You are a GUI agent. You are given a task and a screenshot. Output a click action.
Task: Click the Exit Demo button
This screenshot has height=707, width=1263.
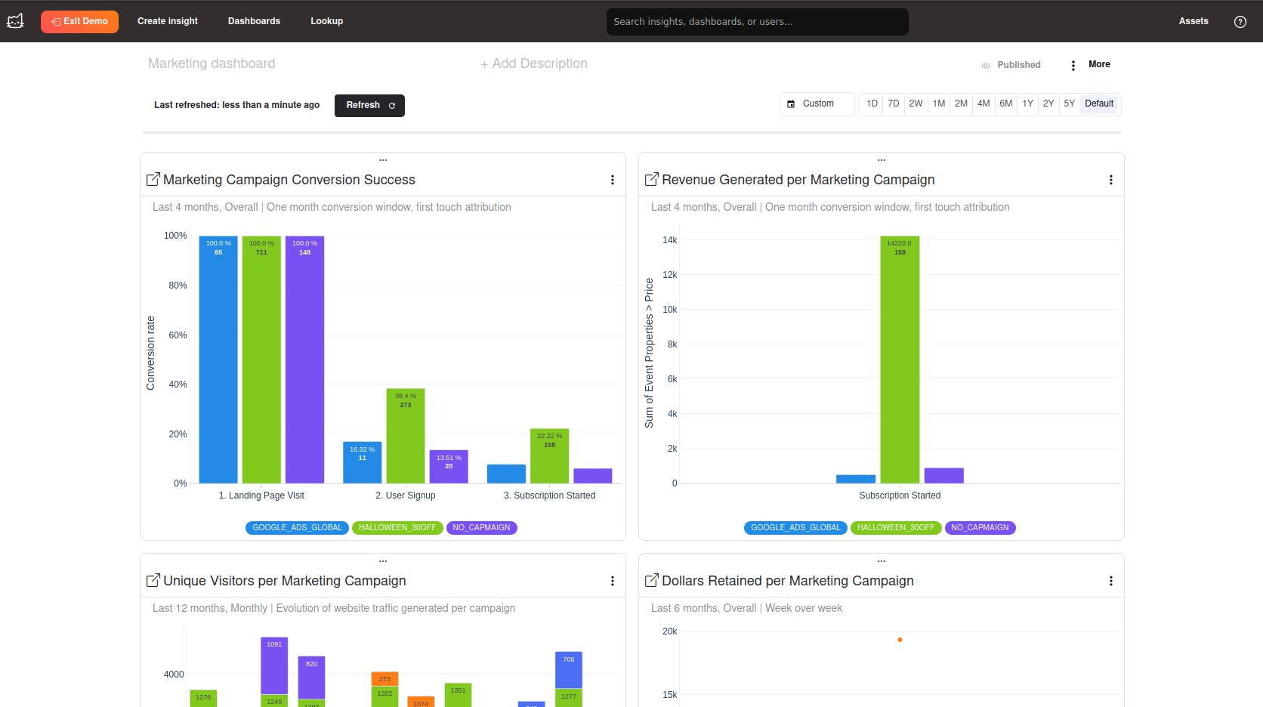click(79, 21)
